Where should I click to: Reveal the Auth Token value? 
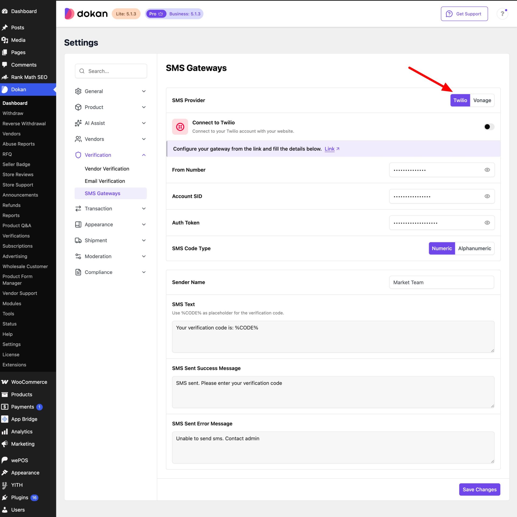[487, 222]
